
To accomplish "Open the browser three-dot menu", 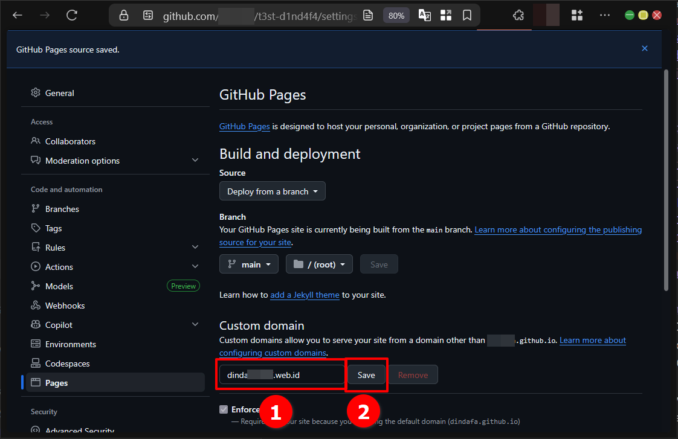I will [x=605, y=14].
